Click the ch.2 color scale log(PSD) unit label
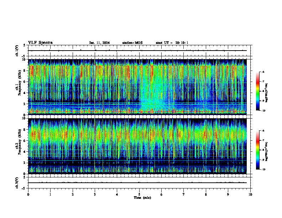Viewport: 282px width, 218px height. point(267,151)
